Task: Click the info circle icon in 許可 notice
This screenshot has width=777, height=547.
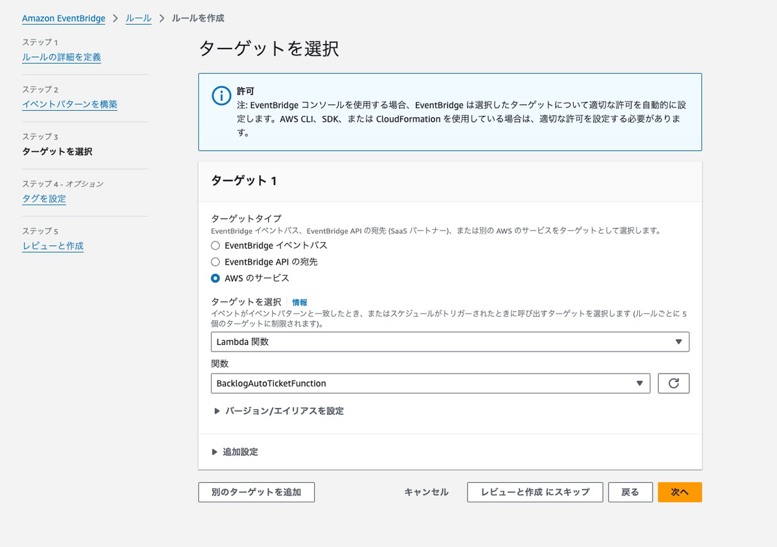Action: [221, 96]
